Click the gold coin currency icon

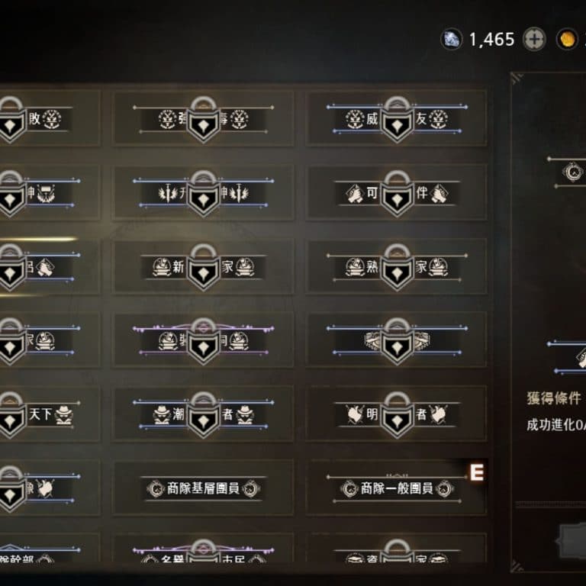(568, 39)
